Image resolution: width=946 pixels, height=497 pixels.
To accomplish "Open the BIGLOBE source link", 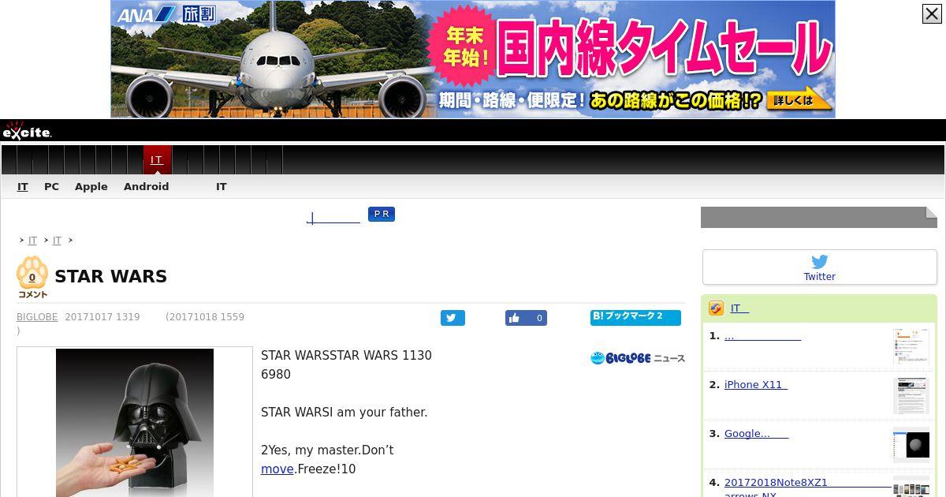I will point(37,317).
